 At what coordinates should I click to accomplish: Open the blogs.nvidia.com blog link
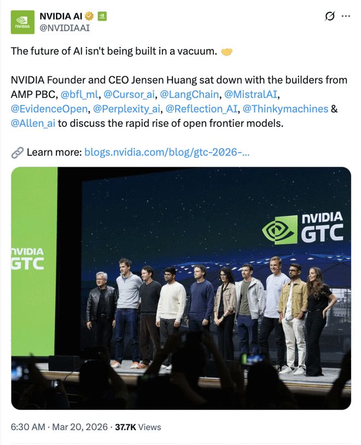pyautogui.click(x=167, y=152)
